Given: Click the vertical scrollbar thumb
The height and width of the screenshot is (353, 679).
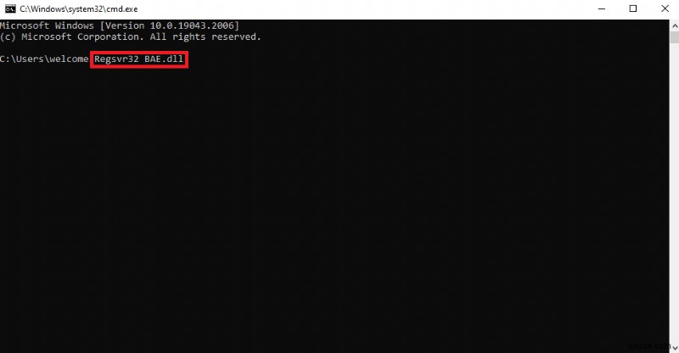Looking at the screenshot, I should (x=674, y=37).
